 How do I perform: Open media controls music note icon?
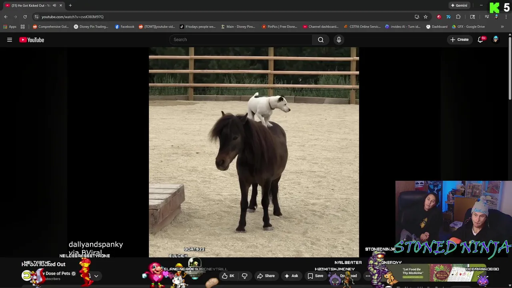(x=487, y=17)
